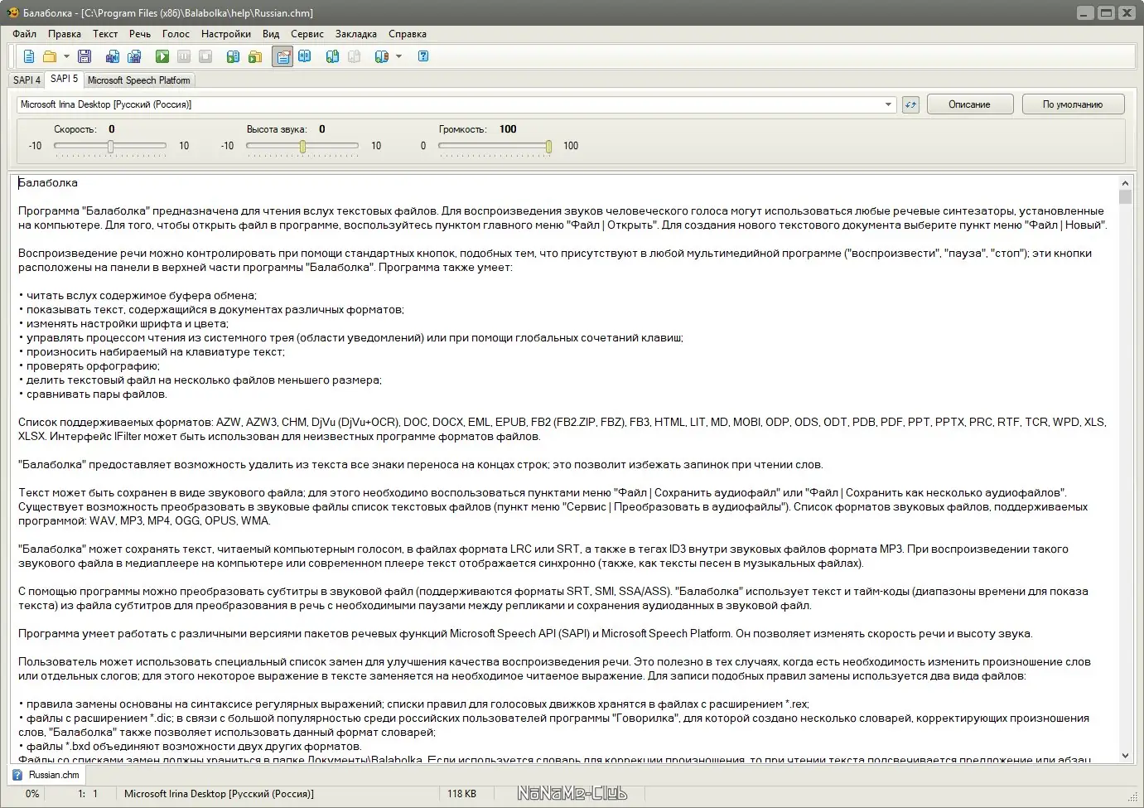Click the '118 KB' file size in status bar
1144x808 pixels.
[462, 794]
